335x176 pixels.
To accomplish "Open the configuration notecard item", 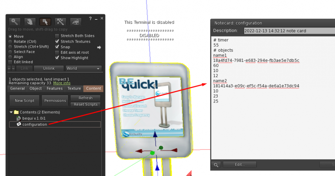I will [x=35, y=124].
